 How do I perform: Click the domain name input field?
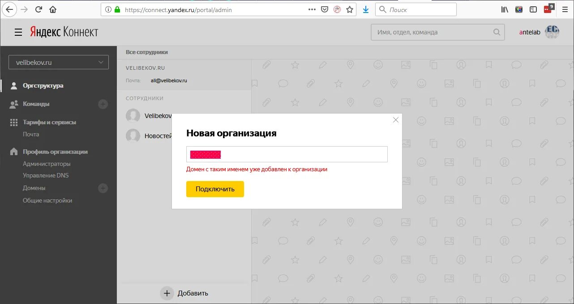pos(287,154)
